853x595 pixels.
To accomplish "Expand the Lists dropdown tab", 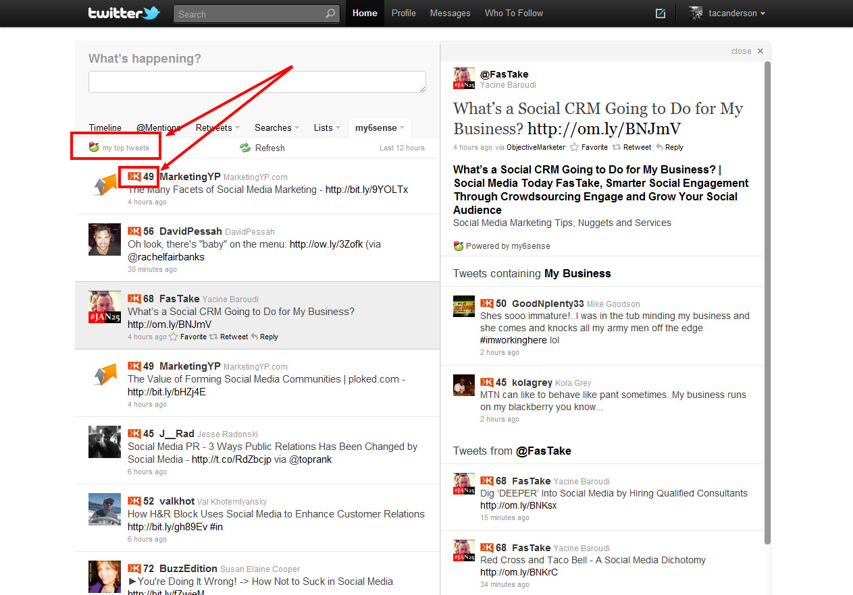I will point(327,128).
